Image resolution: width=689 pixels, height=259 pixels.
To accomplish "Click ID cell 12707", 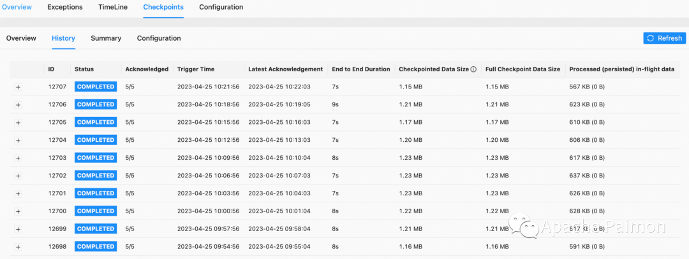I will (57, 87).
